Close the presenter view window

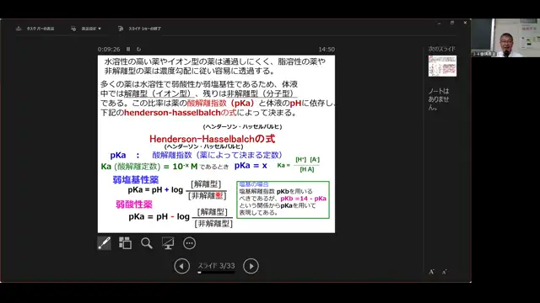coord(465,23)
